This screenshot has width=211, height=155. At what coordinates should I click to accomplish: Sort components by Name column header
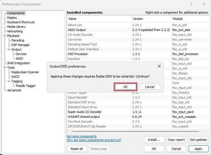[x=99, y=19]
